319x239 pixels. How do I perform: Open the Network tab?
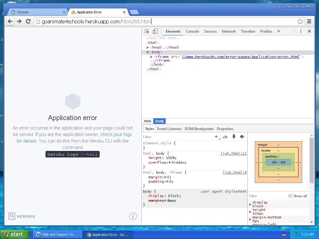pos(229,31)
